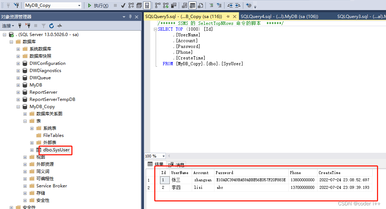
Task: Show the estimated execution plan
Action: (x=131, y=5)
